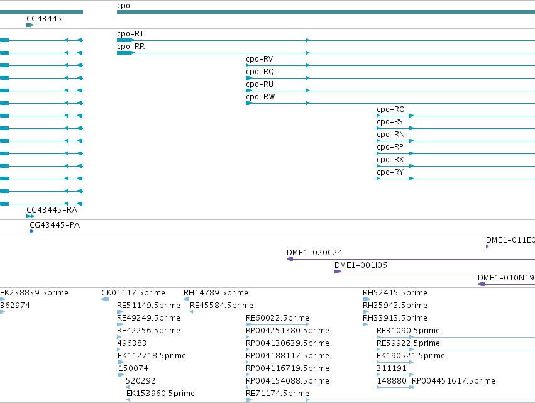
Task: Select clone DME1-010N19
Action: tap(506, 278)
